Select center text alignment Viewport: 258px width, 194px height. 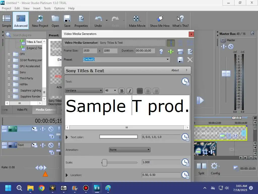[x=148, y=91]
